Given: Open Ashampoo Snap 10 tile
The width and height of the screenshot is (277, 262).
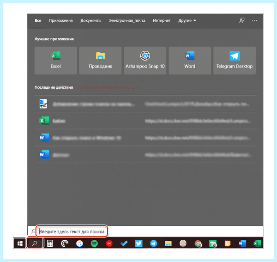Looking at the screenshot, I should 145,61.
